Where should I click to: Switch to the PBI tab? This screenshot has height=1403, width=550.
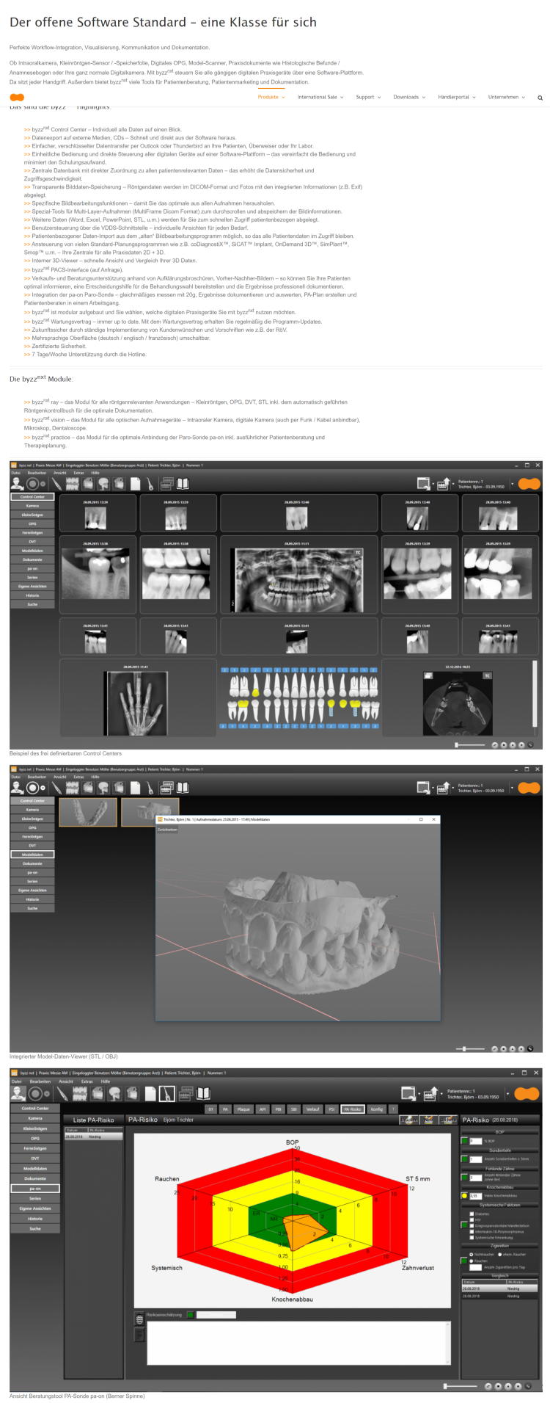click(278, 1109)
